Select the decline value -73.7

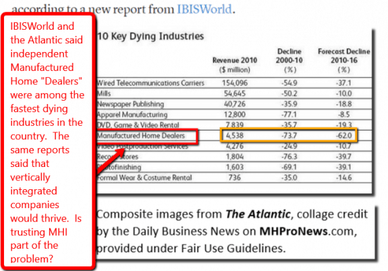(x=289, y=136)
